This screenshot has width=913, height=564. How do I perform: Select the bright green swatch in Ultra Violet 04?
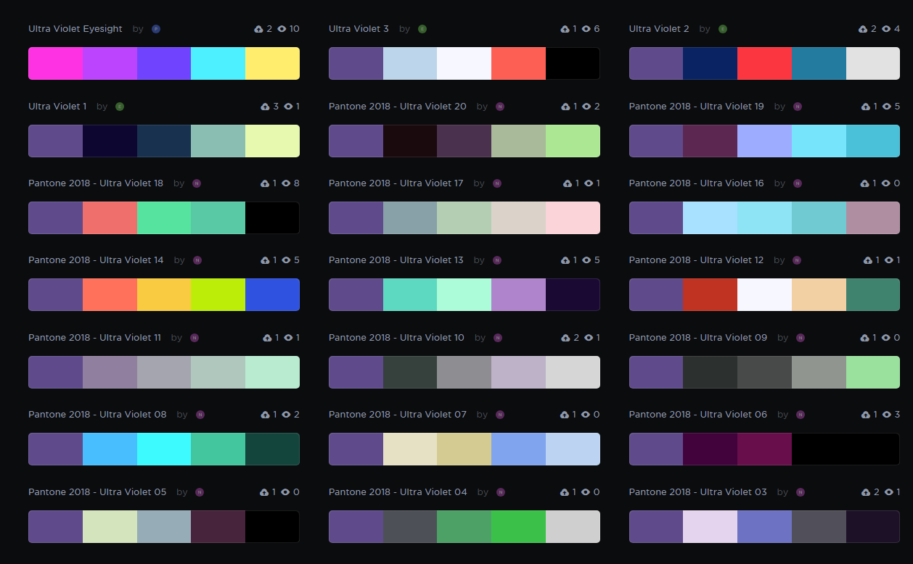(x=518, y=527)
